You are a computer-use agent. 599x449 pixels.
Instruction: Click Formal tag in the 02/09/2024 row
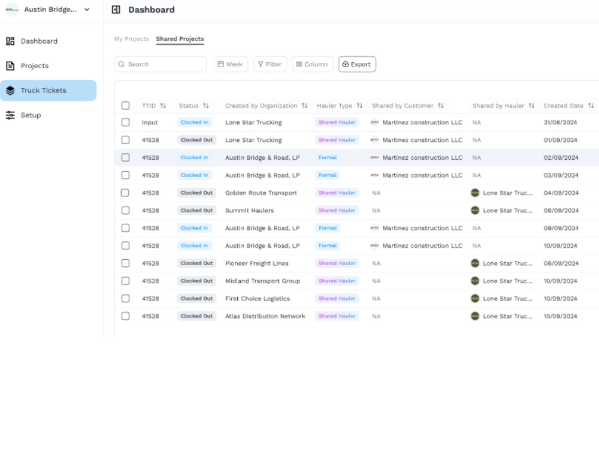[328, 157]
